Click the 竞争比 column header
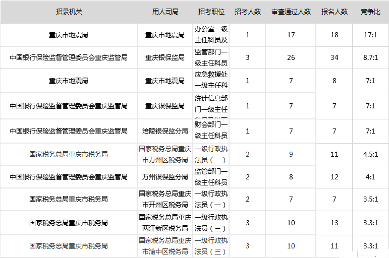Viewport: 389px width, 258px height. (x=370, y=12)
